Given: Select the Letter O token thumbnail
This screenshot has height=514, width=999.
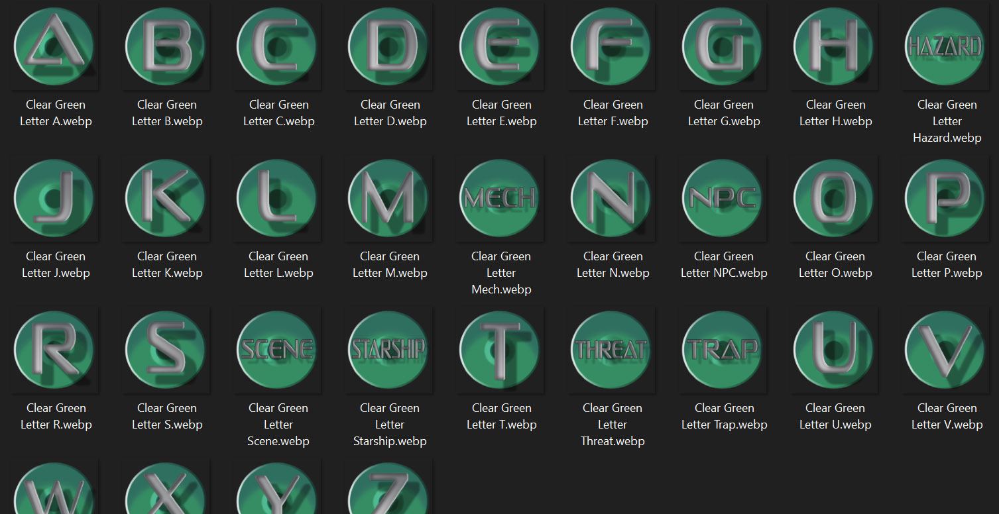Looking at the screenshot, I should [835, 198].
